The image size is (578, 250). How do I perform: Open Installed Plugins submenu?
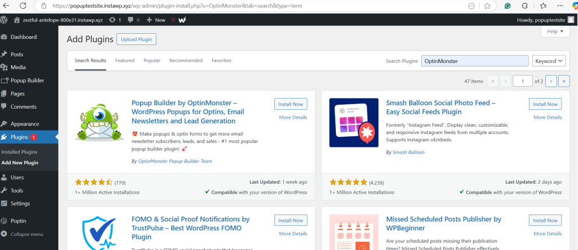19,152
